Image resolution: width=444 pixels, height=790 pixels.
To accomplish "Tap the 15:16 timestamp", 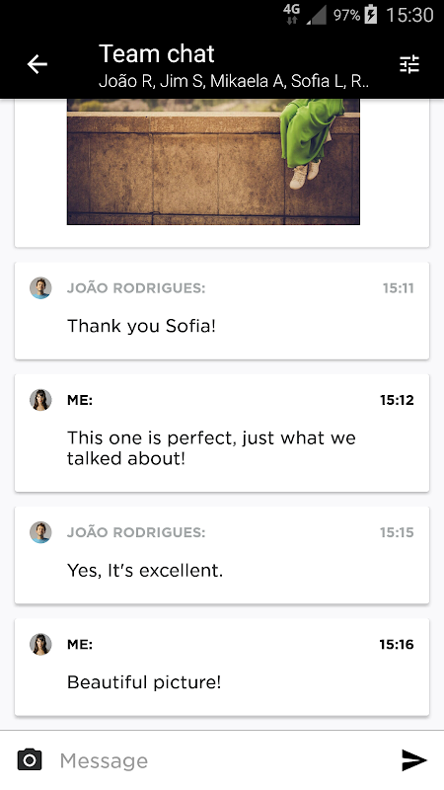I will (397, 645).
